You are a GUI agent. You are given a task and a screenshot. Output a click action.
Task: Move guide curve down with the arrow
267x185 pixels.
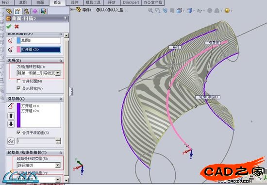coord(11,124)
